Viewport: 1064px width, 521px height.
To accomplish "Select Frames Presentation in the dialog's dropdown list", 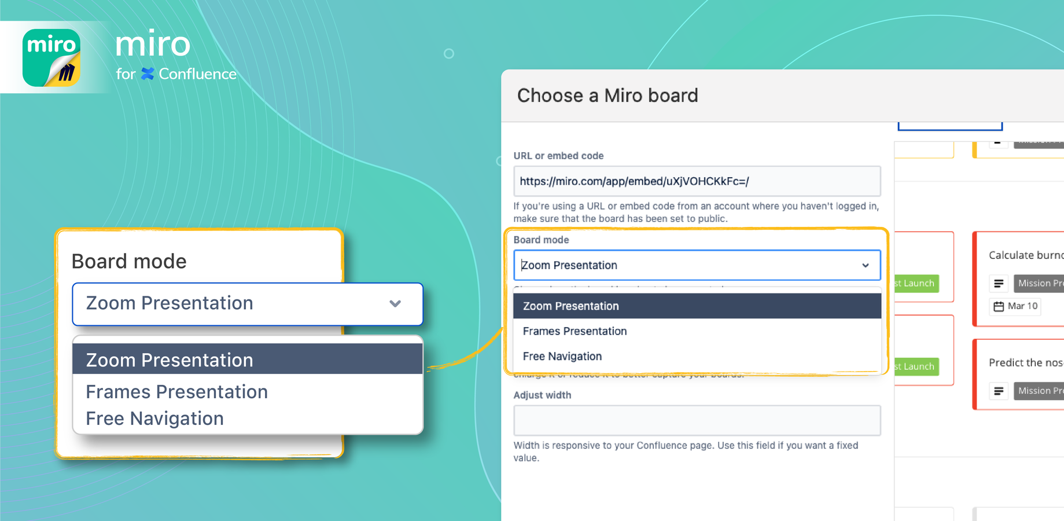I will click(697, 331).
